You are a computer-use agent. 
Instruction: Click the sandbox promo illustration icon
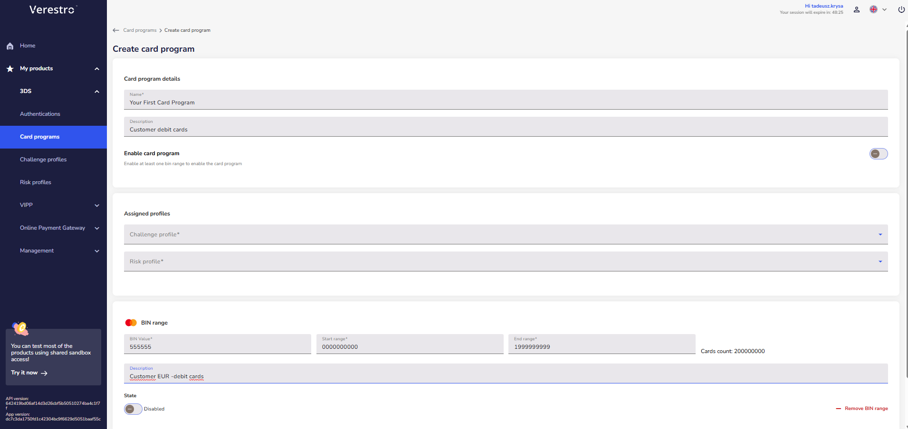pyautogui.click(x=20, y=328)
